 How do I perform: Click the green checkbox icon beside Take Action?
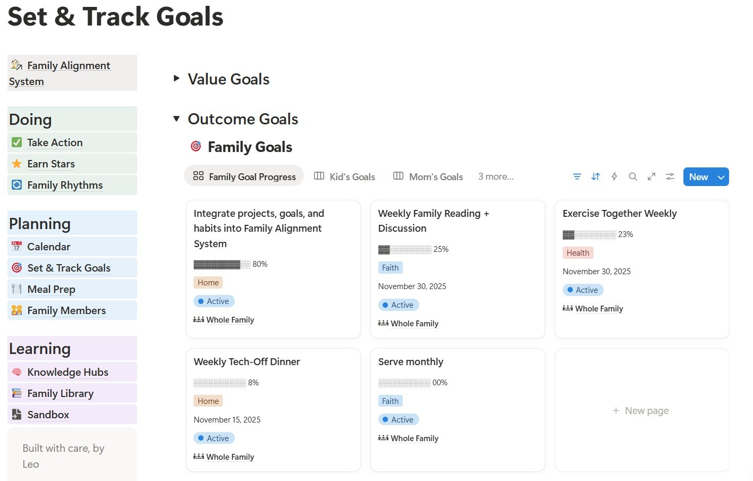click(17, 142)
